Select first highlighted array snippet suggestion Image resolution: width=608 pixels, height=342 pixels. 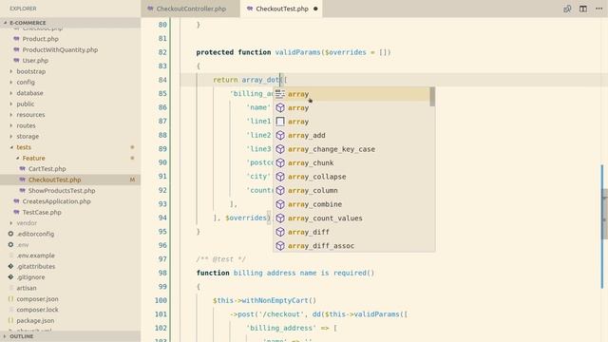click(x=351, y=94)
